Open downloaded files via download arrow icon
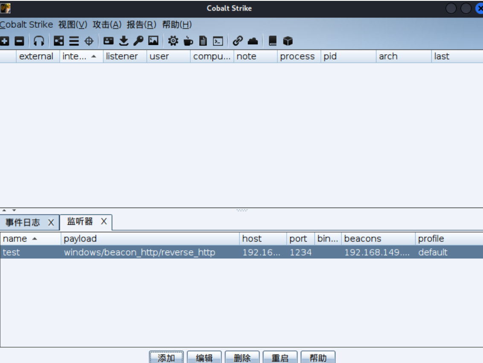 [x=123, y=41]
